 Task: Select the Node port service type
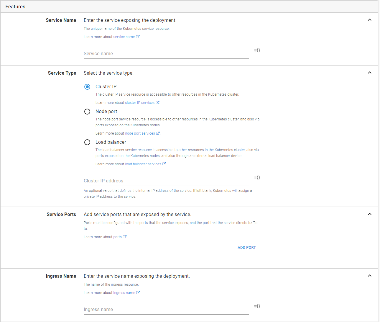coord(87,112)
